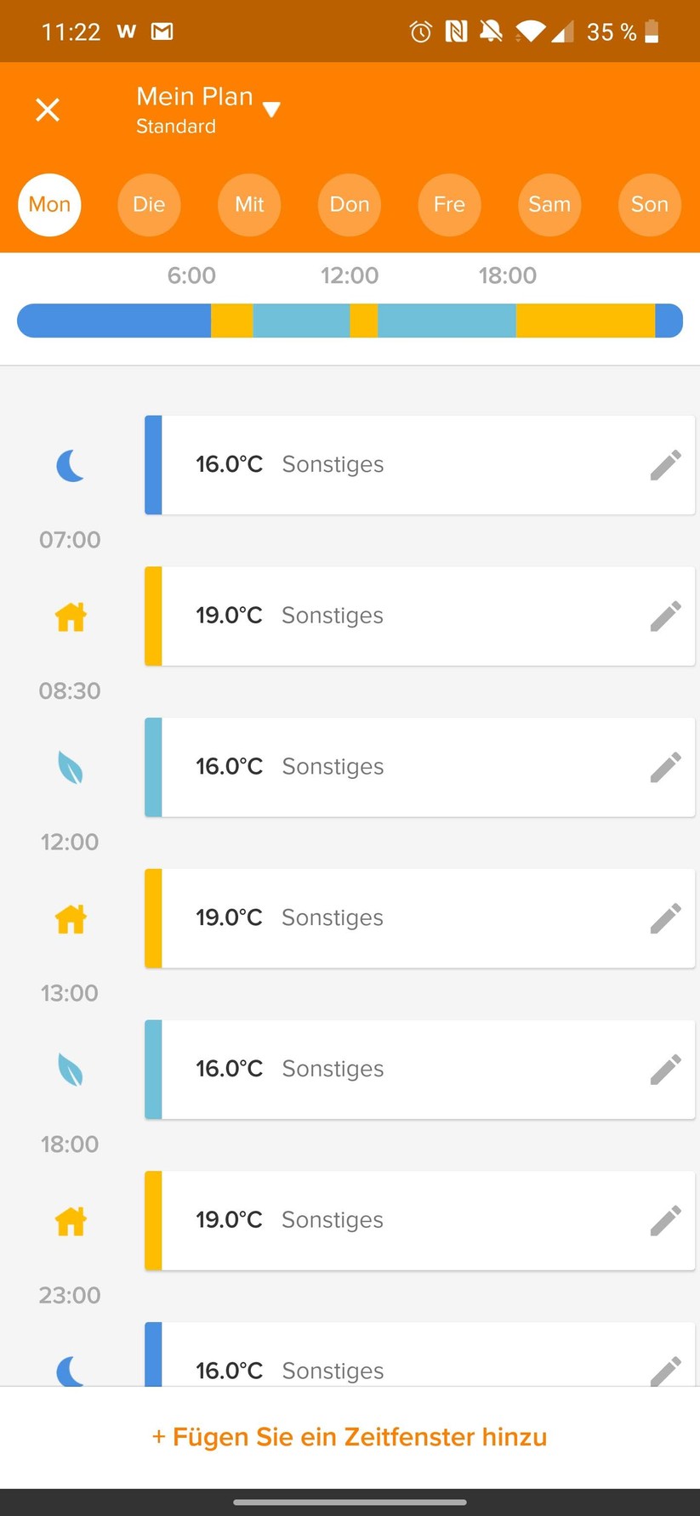This screenshot has height=1516, width=700.
Task: Click pencil for the 12:00 slot
Action: pyautogui.click(x=665, y=918)
